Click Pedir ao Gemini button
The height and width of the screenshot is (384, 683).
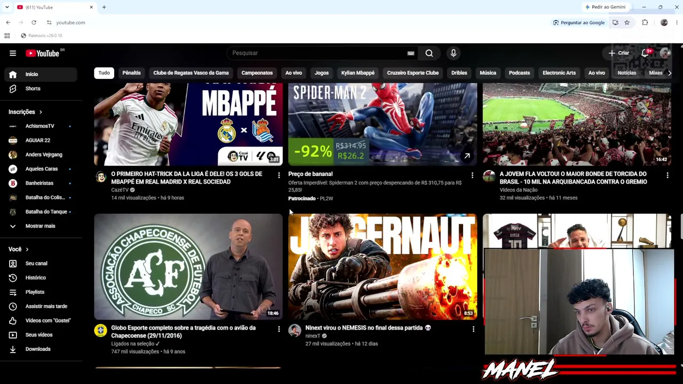[605, 7]
